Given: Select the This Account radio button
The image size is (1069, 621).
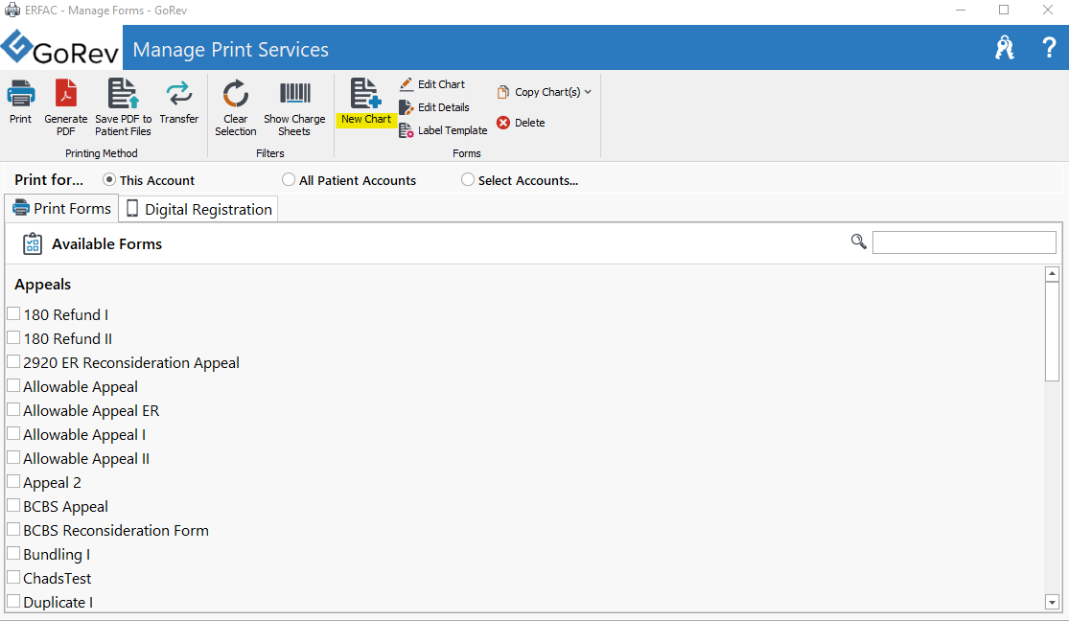Looking at the screenshot, I should [x=108, y=179].
